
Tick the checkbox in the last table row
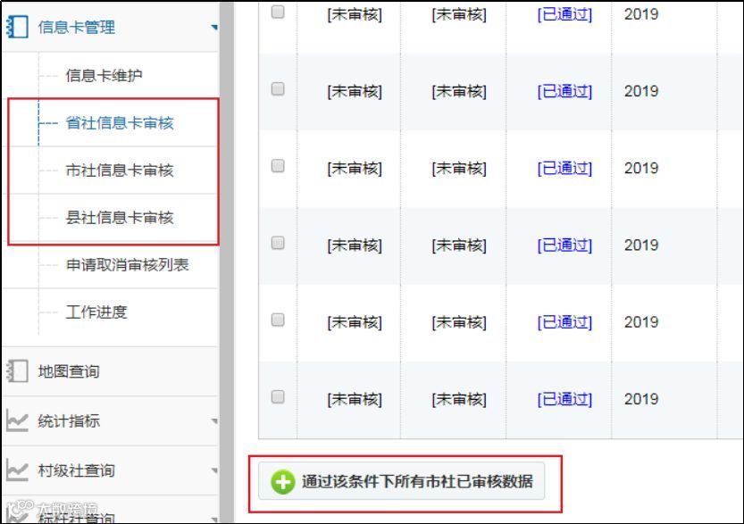pos(278,397)
